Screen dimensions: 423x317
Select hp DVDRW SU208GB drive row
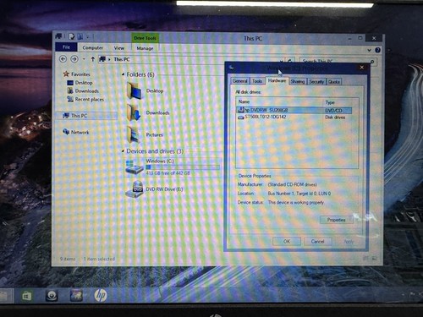click(294, 110)
